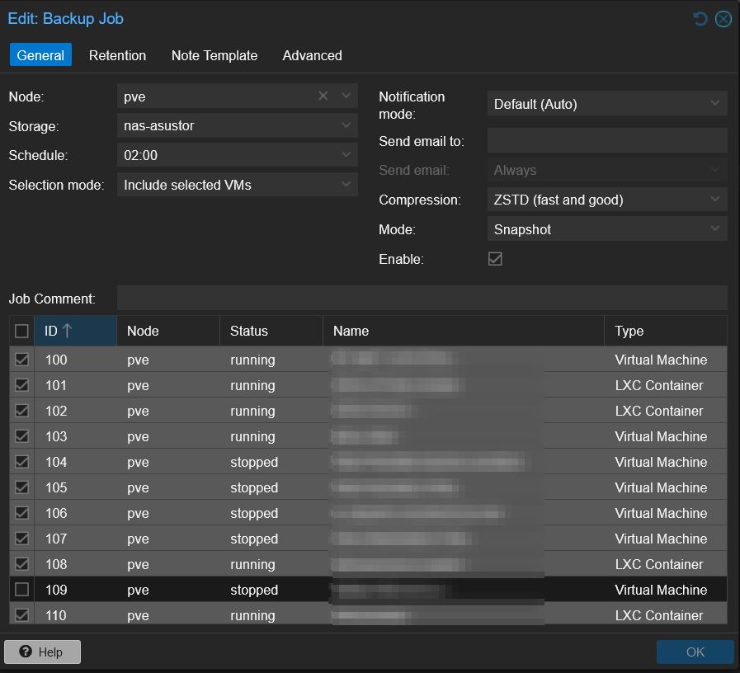Click the Send email to field
The height and width of the screenshot is (673, 740).
click(606, 141)
